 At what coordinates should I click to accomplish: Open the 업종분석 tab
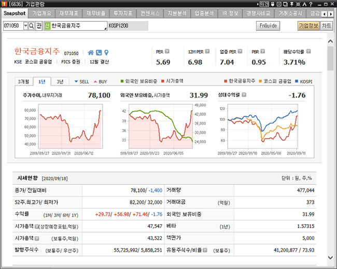point(204,13)
